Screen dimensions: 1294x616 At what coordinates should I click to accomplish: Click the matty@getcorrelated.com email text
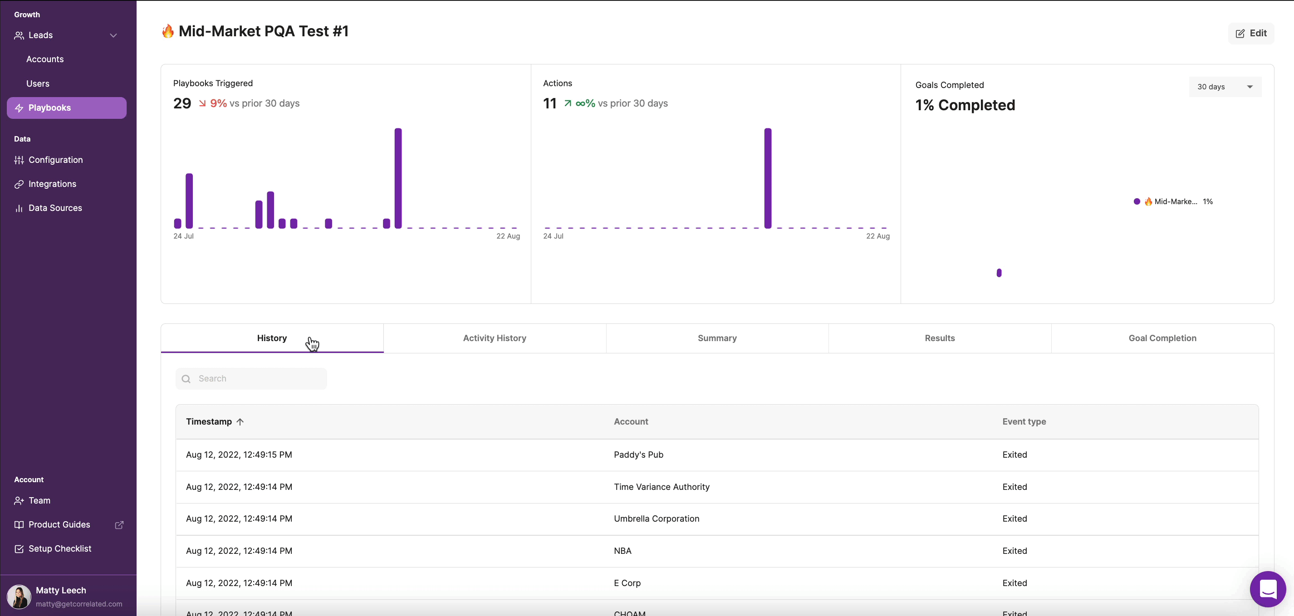tap(79, 604)
